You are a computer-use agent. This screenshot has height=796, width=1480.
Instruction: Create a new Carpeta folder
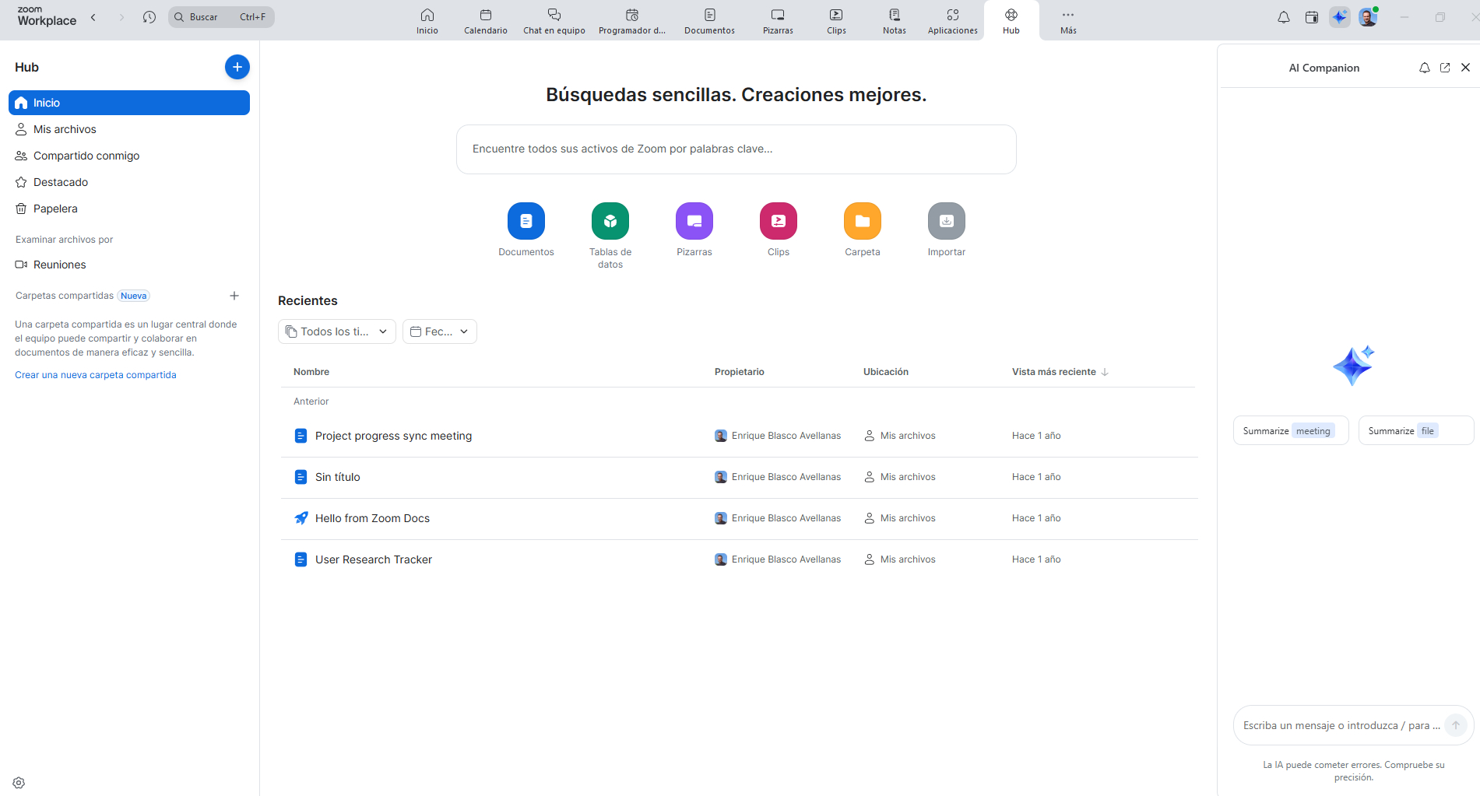pyautogui.click(x=863, y=221)
